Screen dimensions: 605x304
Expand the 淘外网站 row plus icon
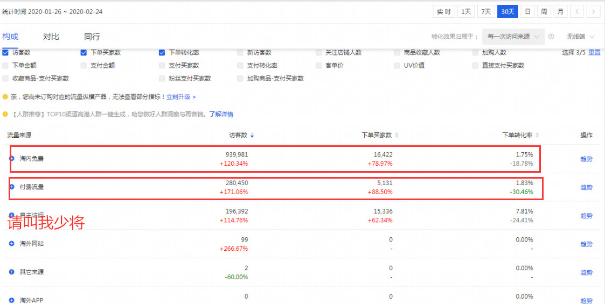point(12,244)
